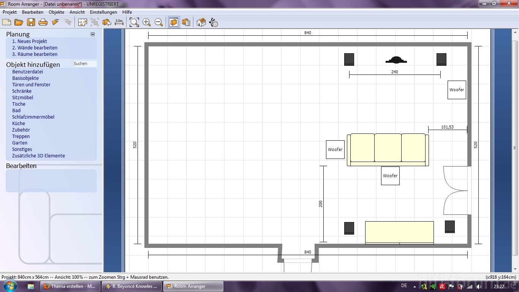The image size is (519, 292).
Task: Focus the Suchen search field
Action: (85, 64)
